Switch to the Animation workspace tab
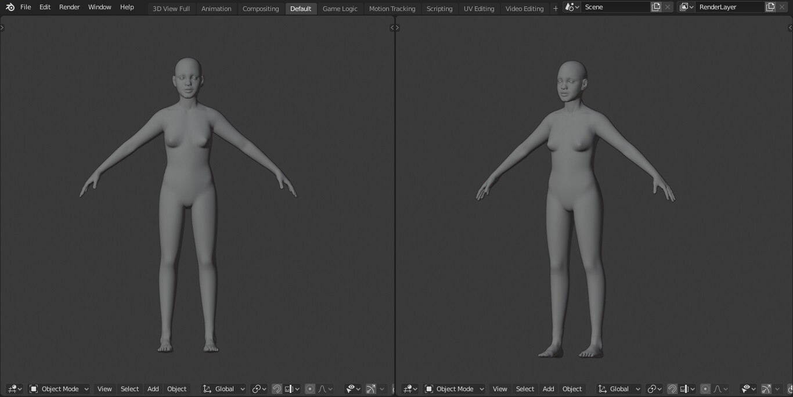Image resolution: width=793 pixels, height=397 pixels. tap(216, 9)
